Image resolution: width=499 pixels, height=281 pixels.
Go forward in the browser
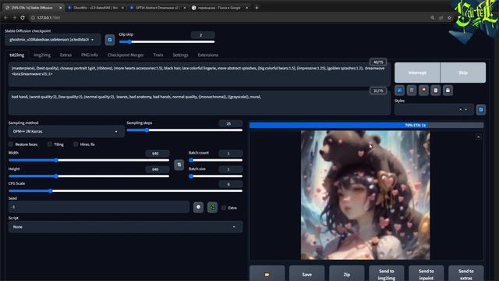pos(14,17)
